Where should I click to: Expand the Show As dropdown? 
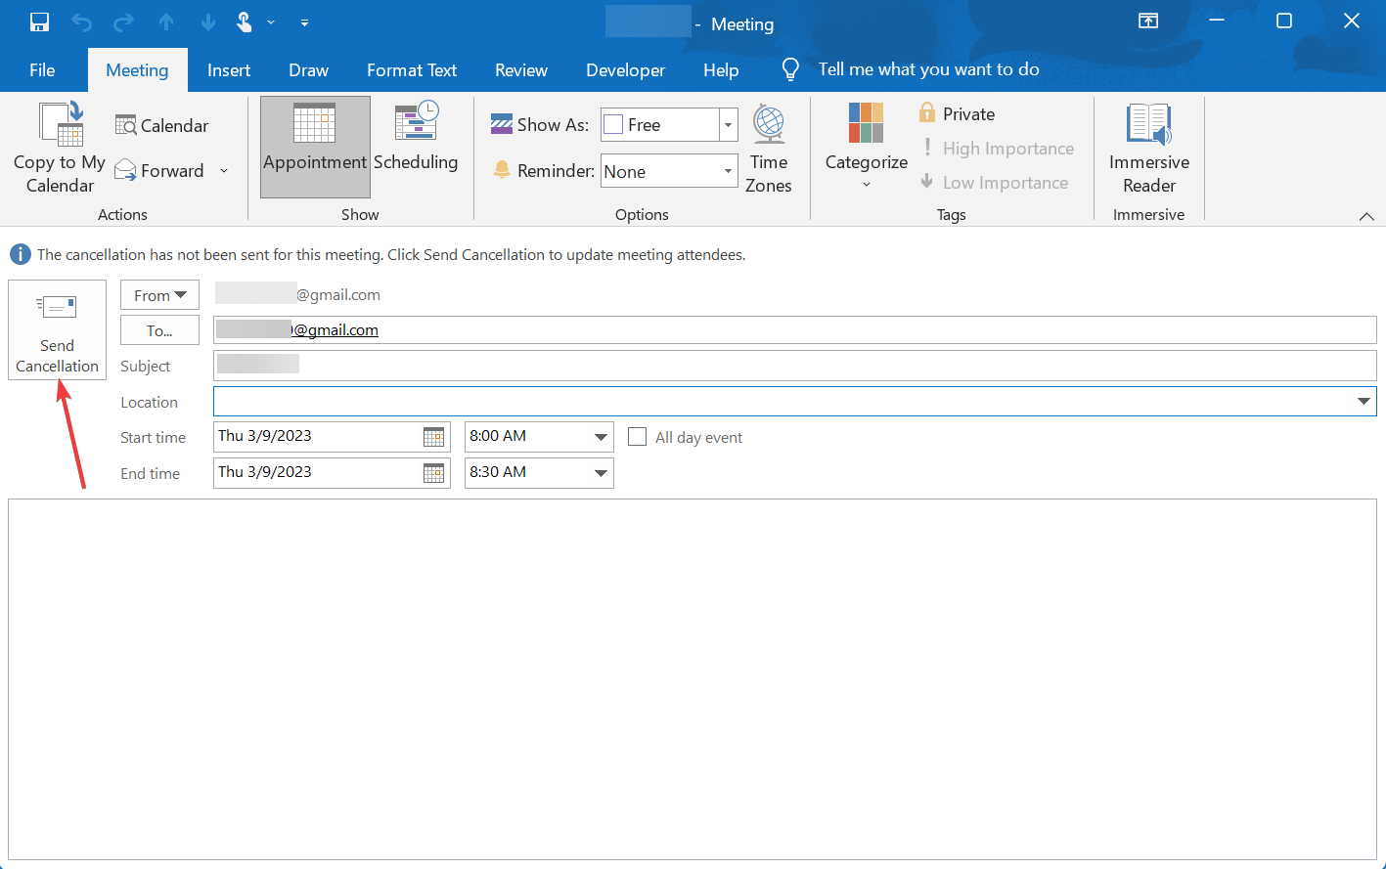pos(728,125)
